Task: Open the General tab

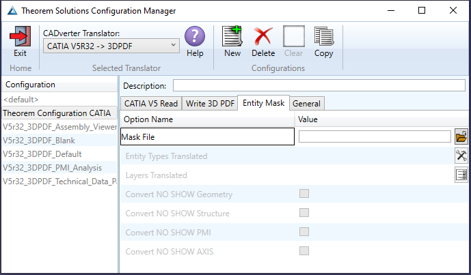Action: click(x=306, y=104)
